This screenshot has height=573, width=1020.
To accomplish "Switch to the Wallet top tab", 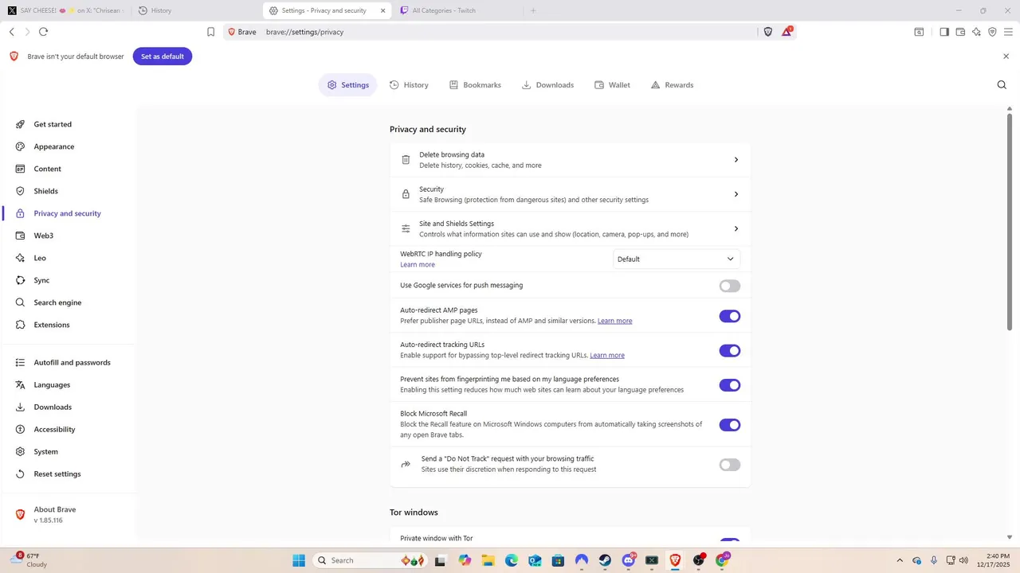I will click(612, 84).
